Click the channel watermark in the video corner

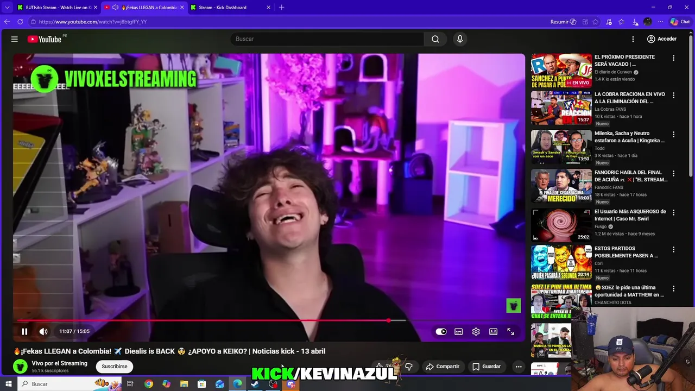(x=514, y=306)
